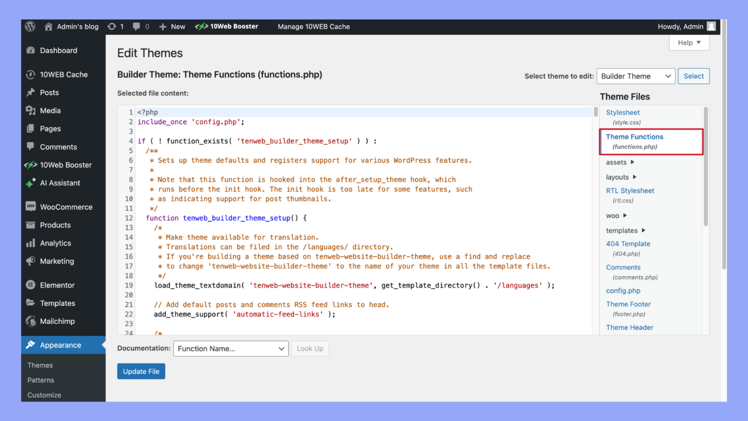Select the 10Web Booster lightning icon

pos(201,27)
